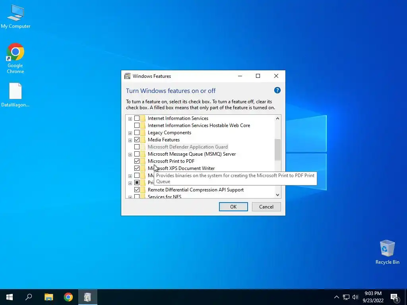The height and width of the screenshot is (305, 407).
Task: Expand the Media Features node
Action: click(x=130, y=140)
